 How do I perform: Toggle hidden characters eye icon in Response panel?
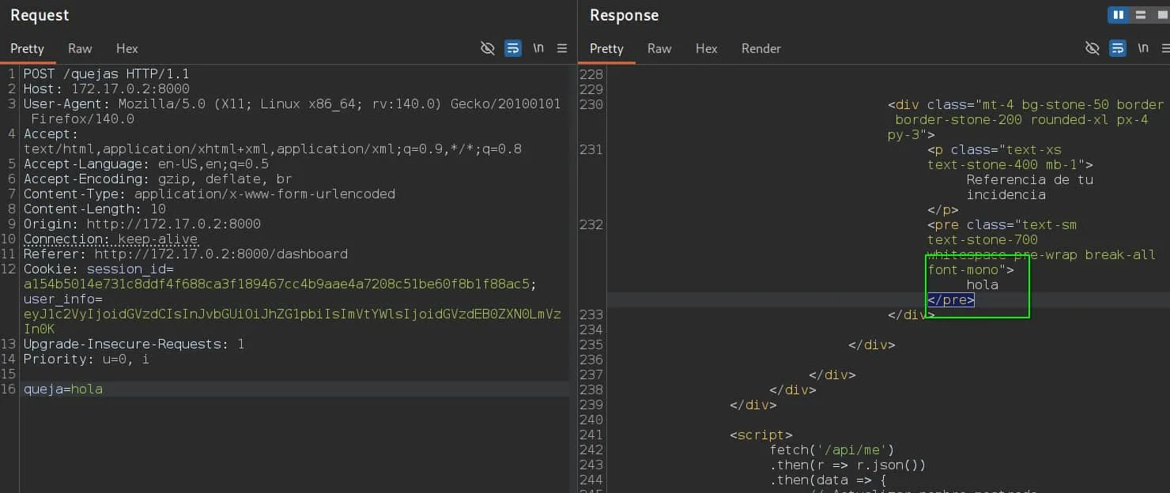pos(1093,48)
